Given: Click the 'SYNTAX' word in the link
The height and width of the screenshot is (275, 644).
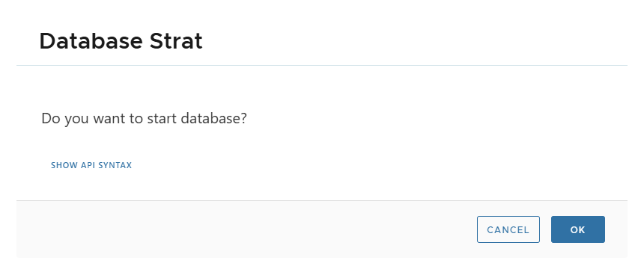Looking at the screenshot, I should tap(117, 165).
